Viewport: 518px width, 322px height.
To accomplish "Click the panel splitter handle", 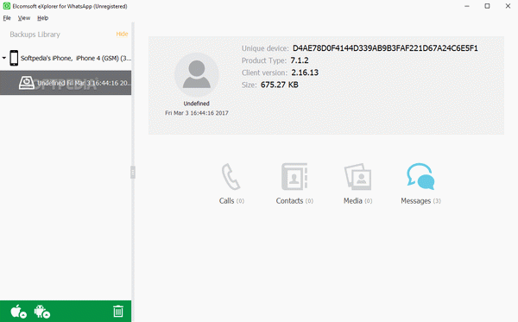I will pyautogui.click(x=133, y=172).
